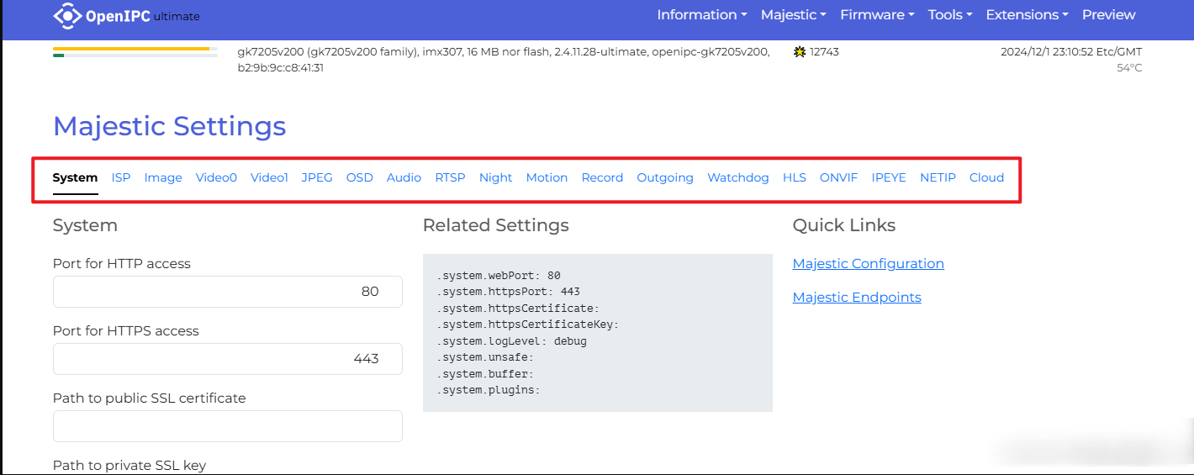Viewport: 1194px width, 475px height.
Task: Click the .system.logLevel: debug line
Action: 511,341
